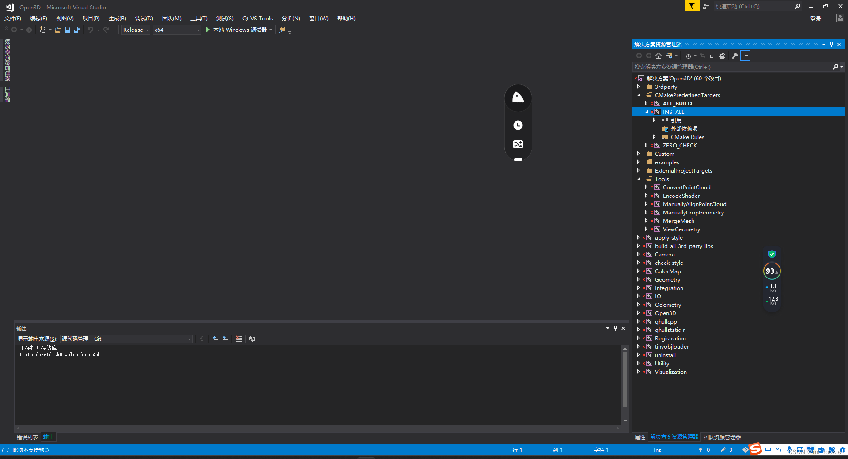
Task: Open the 工具箱 side tab
Action: click(8, 94)
